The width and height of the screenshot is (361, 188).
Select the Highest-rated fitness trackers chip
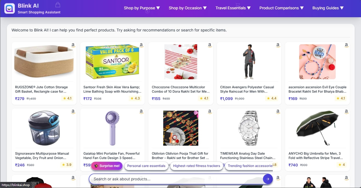pyautogui.click(x=196, y=166)
